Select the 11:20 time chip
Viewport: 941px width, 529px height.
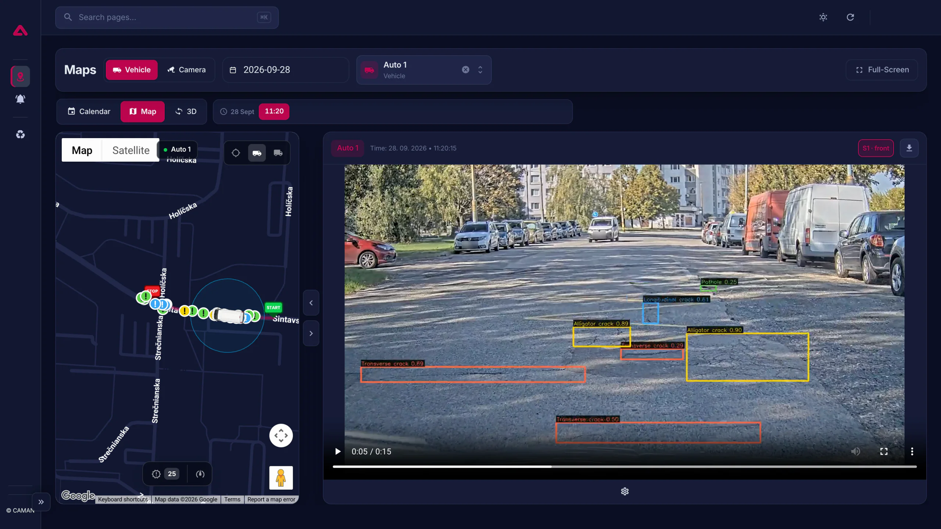[x=274, y=112]
